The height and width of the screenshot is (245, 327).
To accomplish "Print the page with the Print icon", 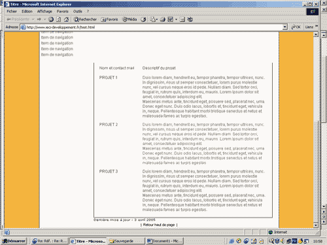I will [163, 20].
